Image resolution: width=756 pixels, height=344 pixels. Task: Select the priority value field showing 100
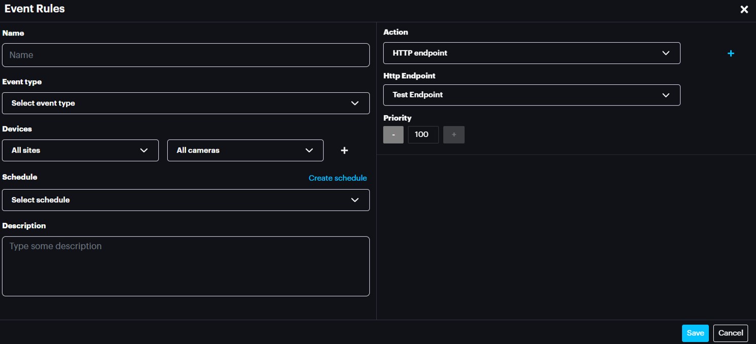tap(423, 134)
